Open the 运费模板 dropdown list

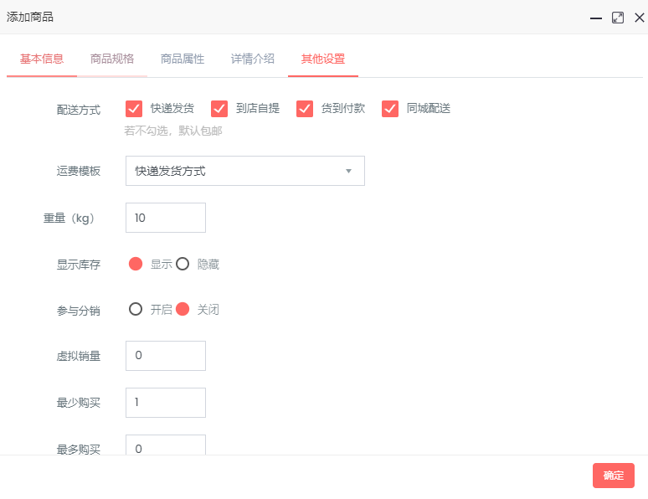click(x=244, y=171)
